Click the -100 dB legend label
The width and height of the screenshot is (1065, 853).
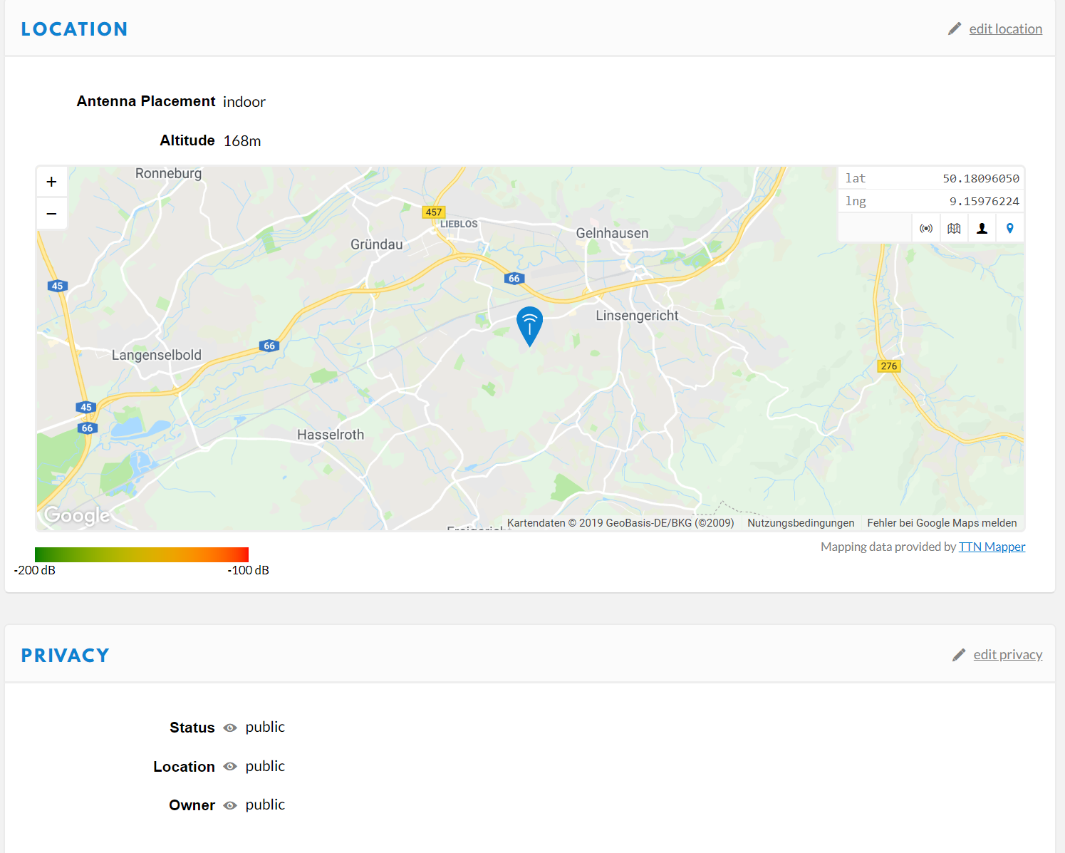[248, 570]
